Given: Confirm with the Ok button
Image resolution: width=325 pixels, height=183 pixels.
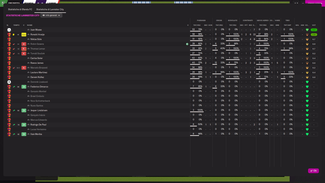Looking at the screenshot, I should (313, 171).
